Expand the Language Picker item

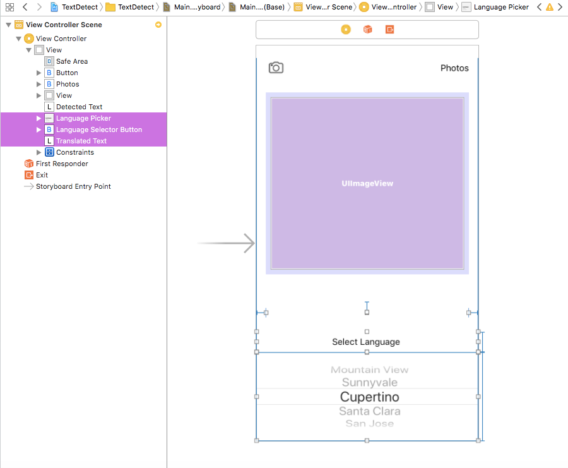tap(38, 118)
